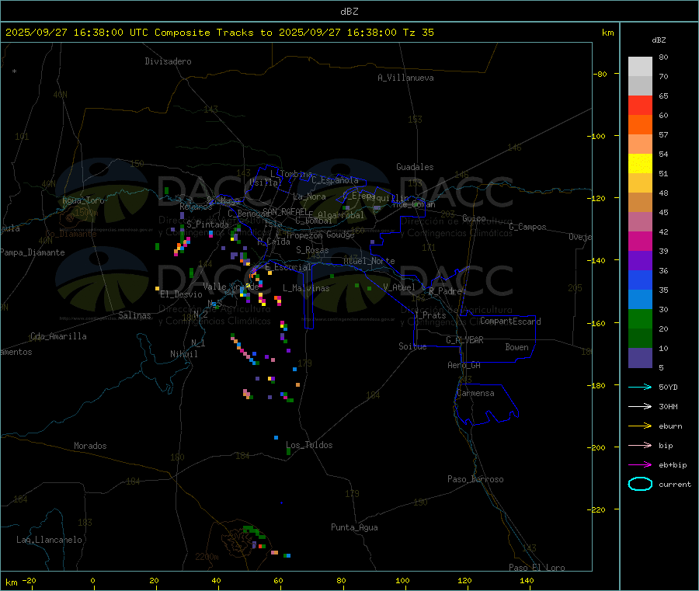699x591 pixels.
Task: Click the Paso_Barroso map label
Action: point(475,479)
